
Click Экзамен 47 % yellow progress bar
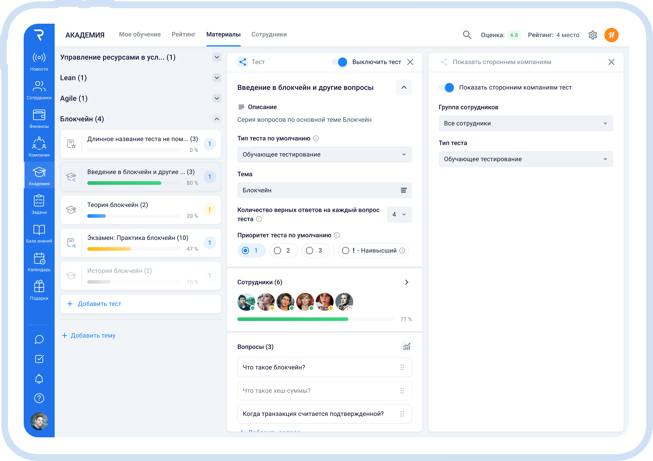click(x=133, y=249)
